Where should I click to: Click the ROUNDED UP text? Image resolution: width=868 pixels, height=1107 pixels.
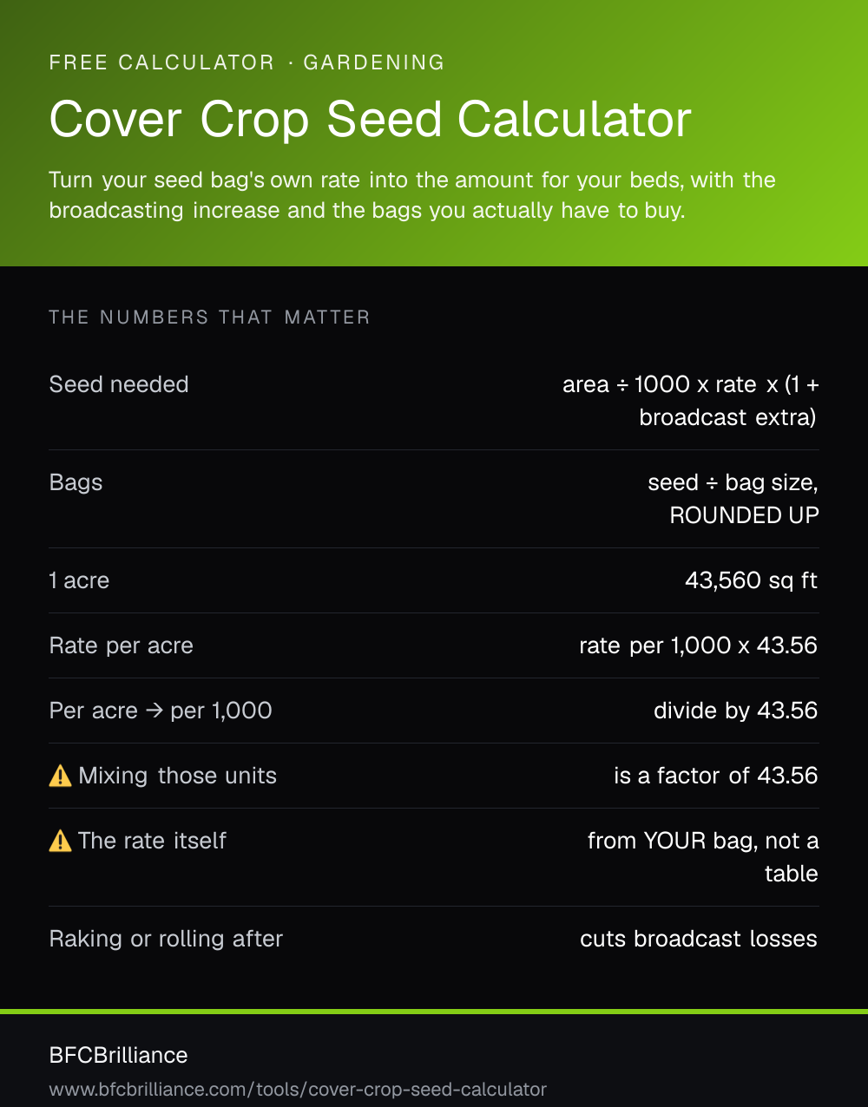click(x=744, y=515)
